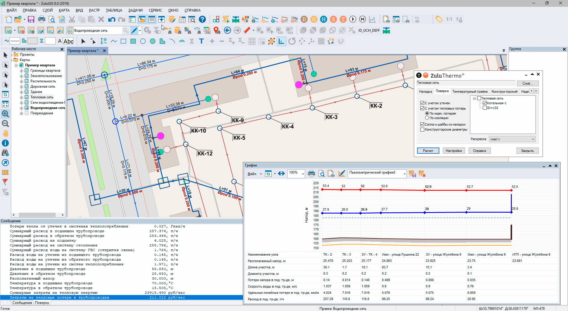
Task: Open the Help question mark icon
Action: pyautogui.click(x=202, y=20)
